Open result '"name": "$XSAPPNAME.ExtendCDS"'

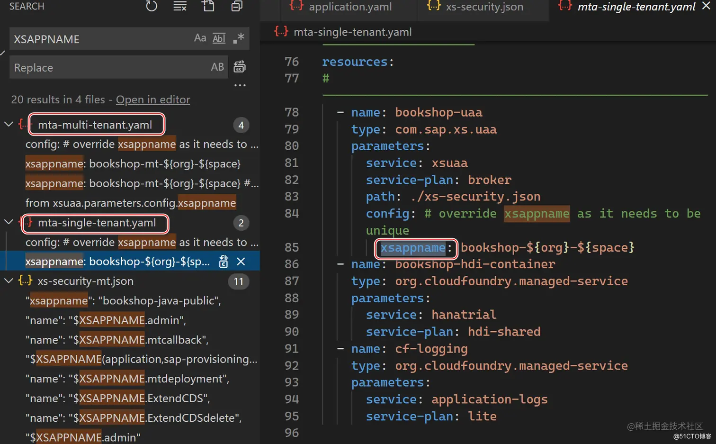[118, 399]
